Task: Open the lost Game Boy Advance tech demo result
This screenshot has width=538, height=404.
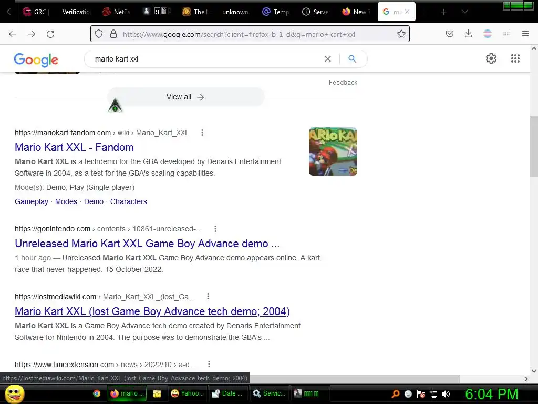Action: [152, 311]
